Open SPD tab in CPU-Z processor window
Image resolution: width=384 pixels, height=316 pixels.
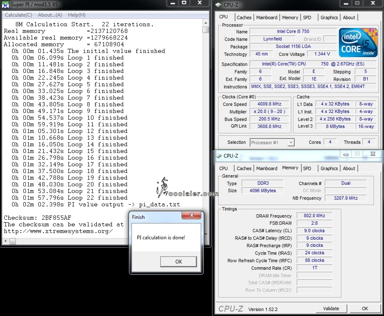tap(307, 18)
